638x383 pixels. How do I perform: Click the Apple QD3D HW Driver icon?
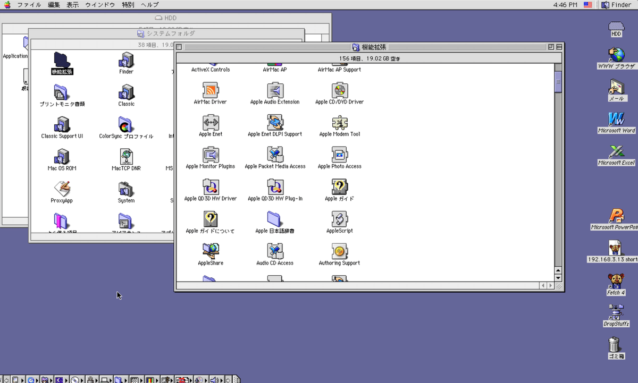tap(211, 187)
